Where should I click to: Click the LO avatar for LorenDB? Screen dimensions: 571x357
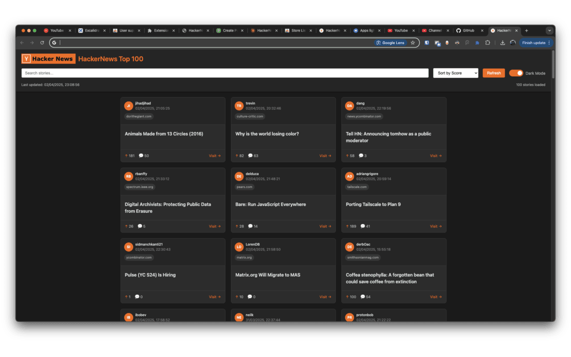click(x=239, y=247)
